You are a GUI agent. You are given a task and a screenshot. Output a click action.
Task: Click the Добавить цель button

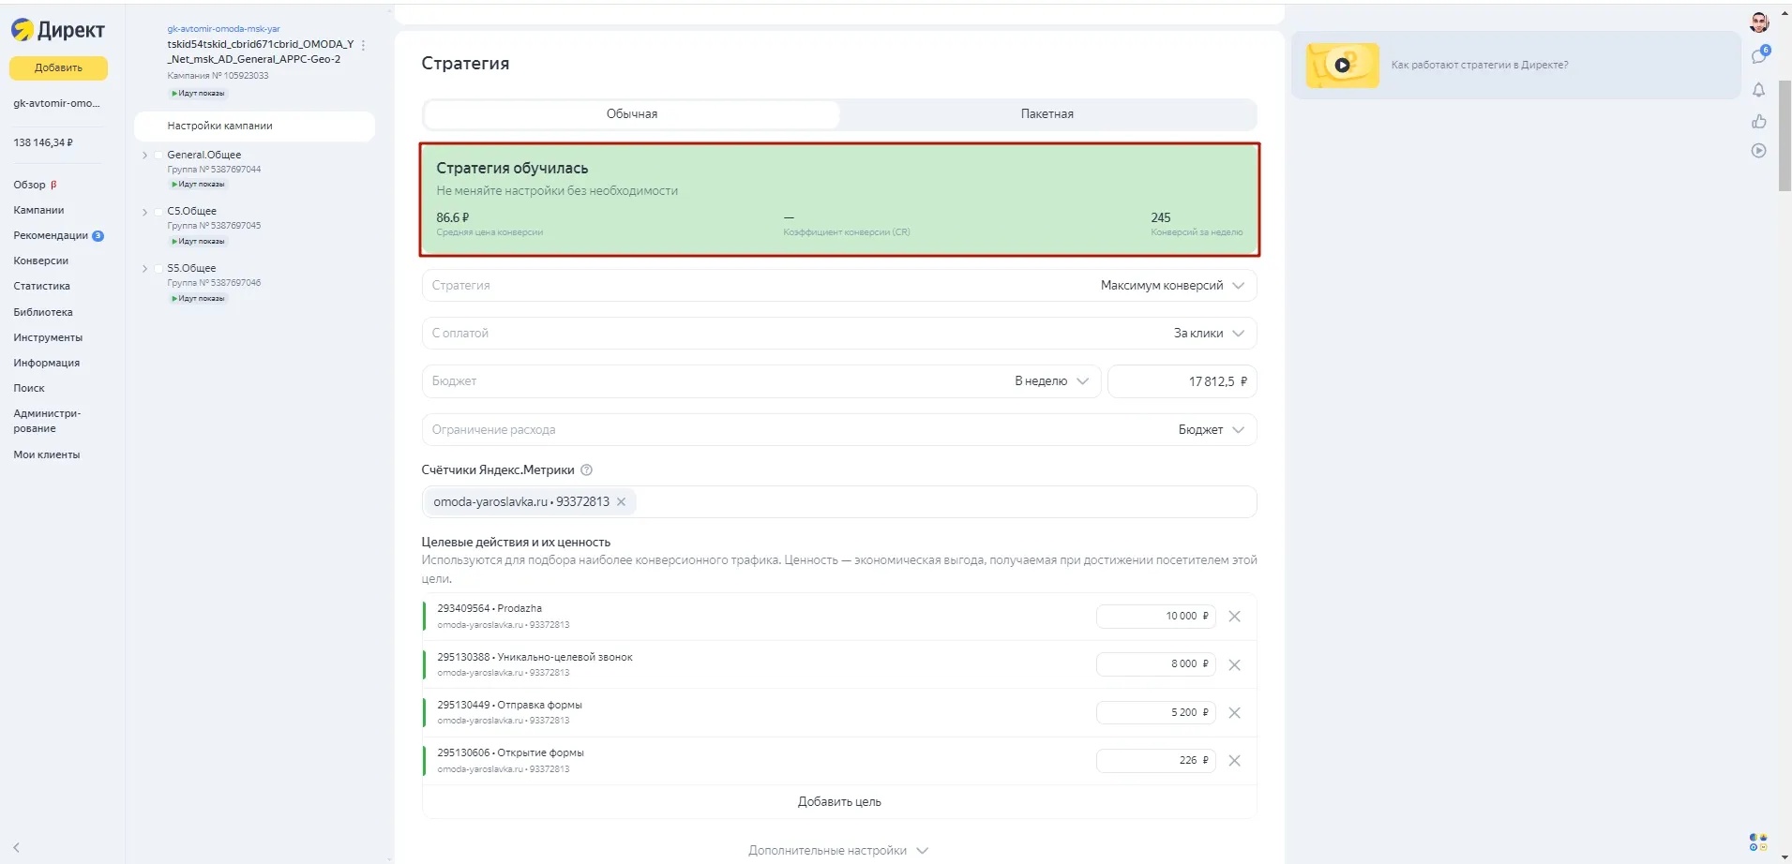click(x=838, y=802)
